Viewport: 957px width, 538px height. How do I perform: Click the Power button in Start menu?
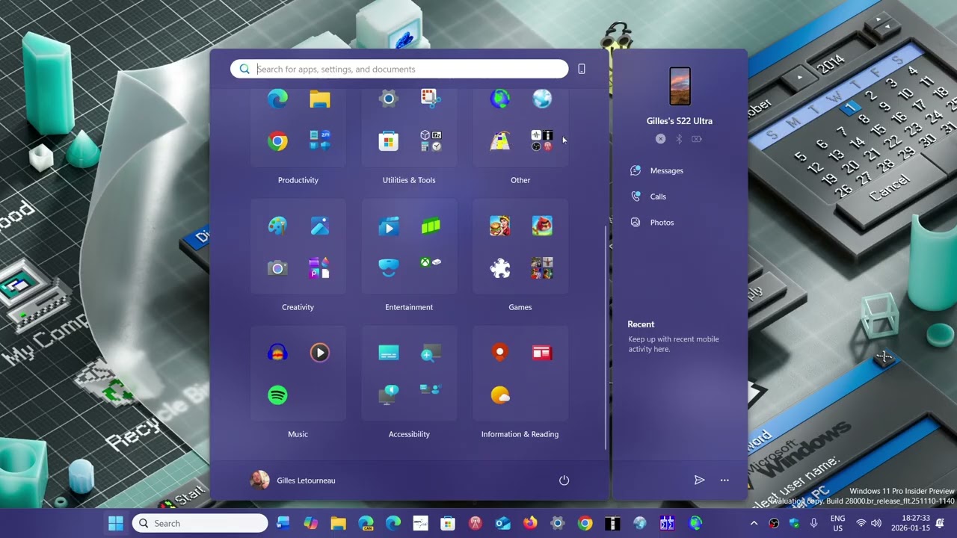(x=564, y=480)
